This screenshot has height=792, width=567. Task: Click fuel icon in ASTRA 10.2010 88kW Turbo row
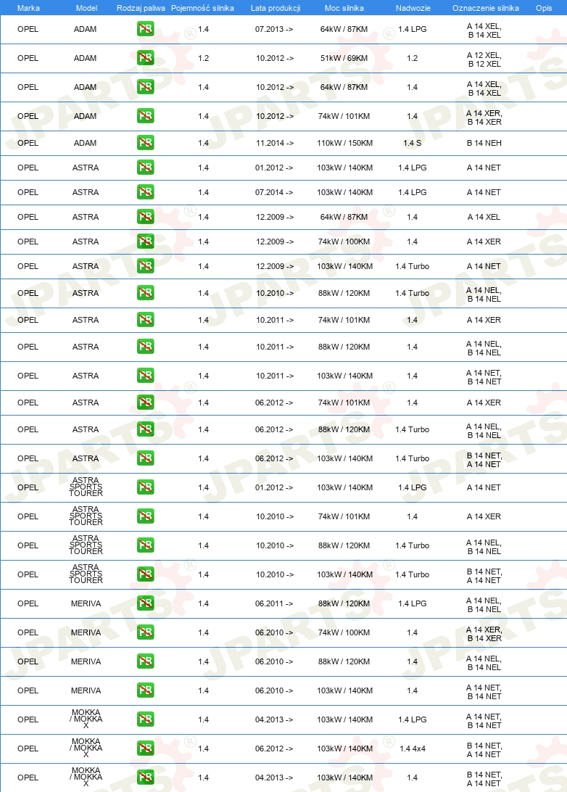pos(146,293)
